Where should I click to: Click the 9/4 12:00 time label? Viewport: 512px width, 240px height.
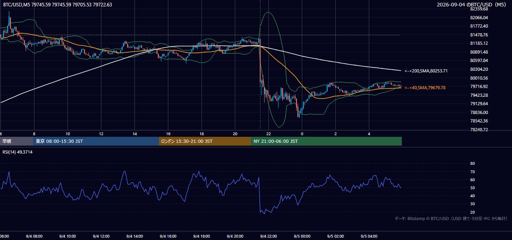[x=101, y=236]
